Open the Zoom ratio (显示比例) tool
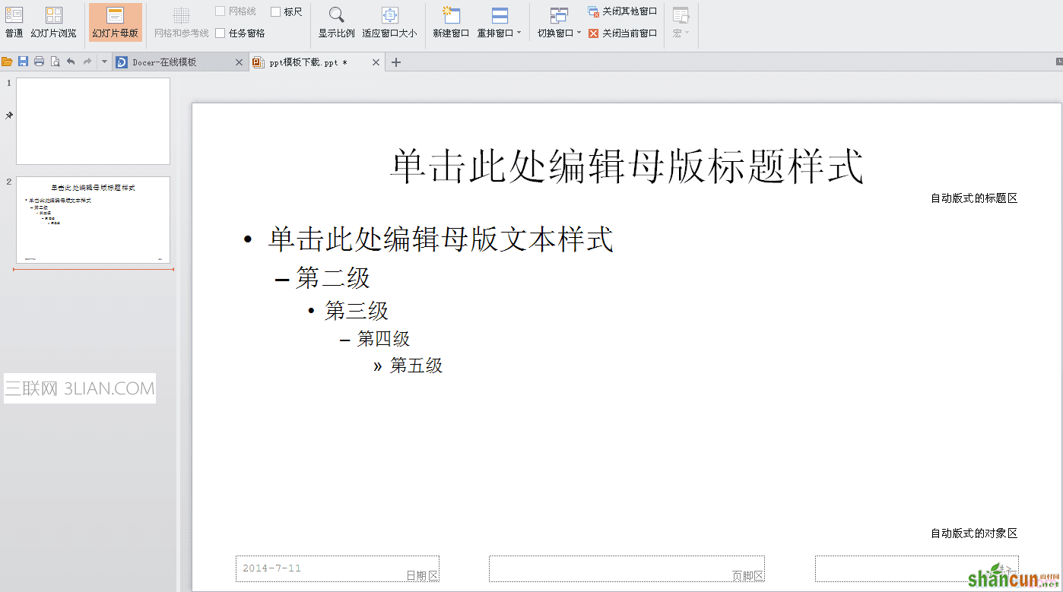The width and height of the screenshot is (1063, 592). coord(336,22)
